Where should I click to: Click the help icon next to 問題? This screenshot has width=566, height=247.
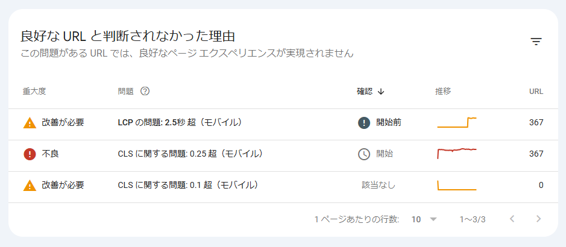point(145,91)
